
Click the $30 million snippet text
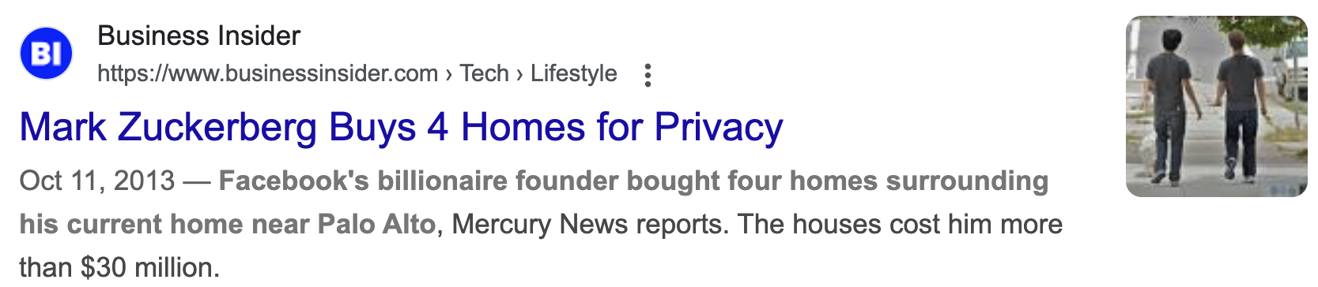tap(149, 268)
